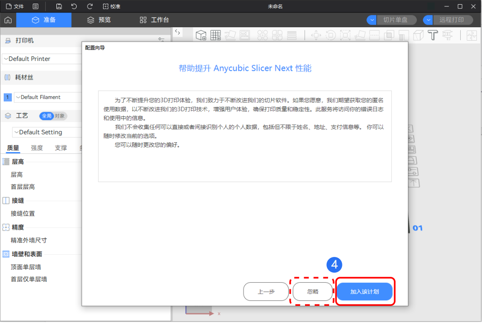Click the 接缝 section header
The width and height of the screenshot is (482, 323).
(18, 201)
